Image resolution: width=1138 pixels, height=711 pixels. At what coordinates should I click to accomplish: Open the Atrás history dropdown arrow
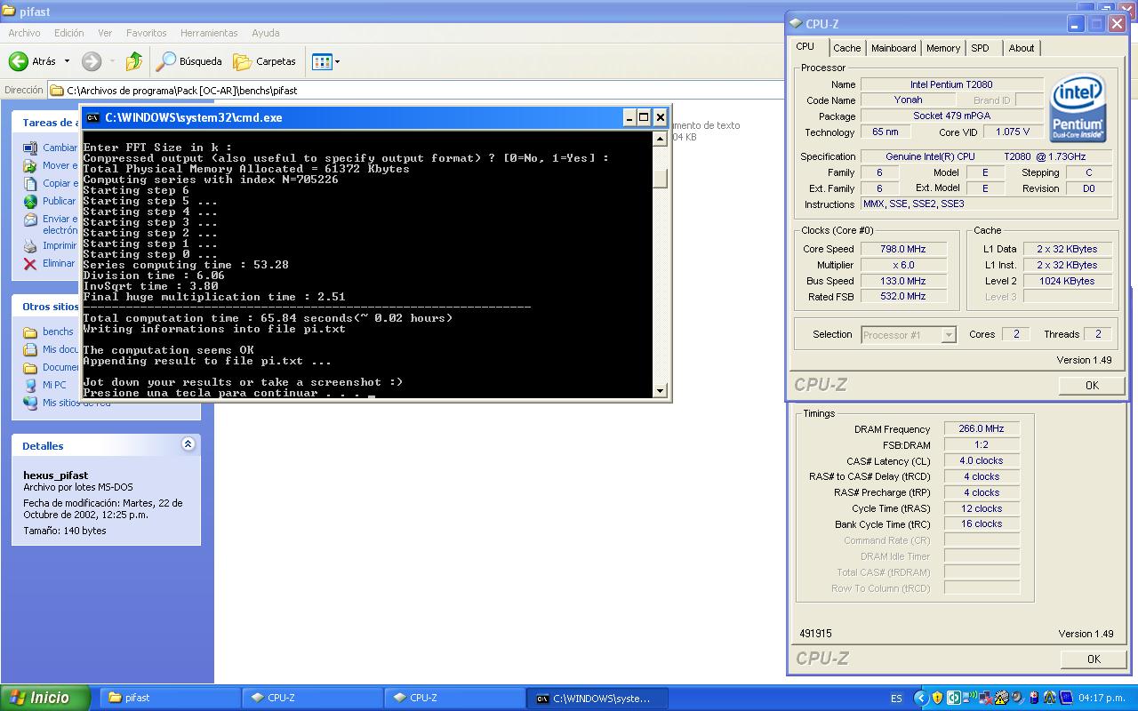pos(67,61)
